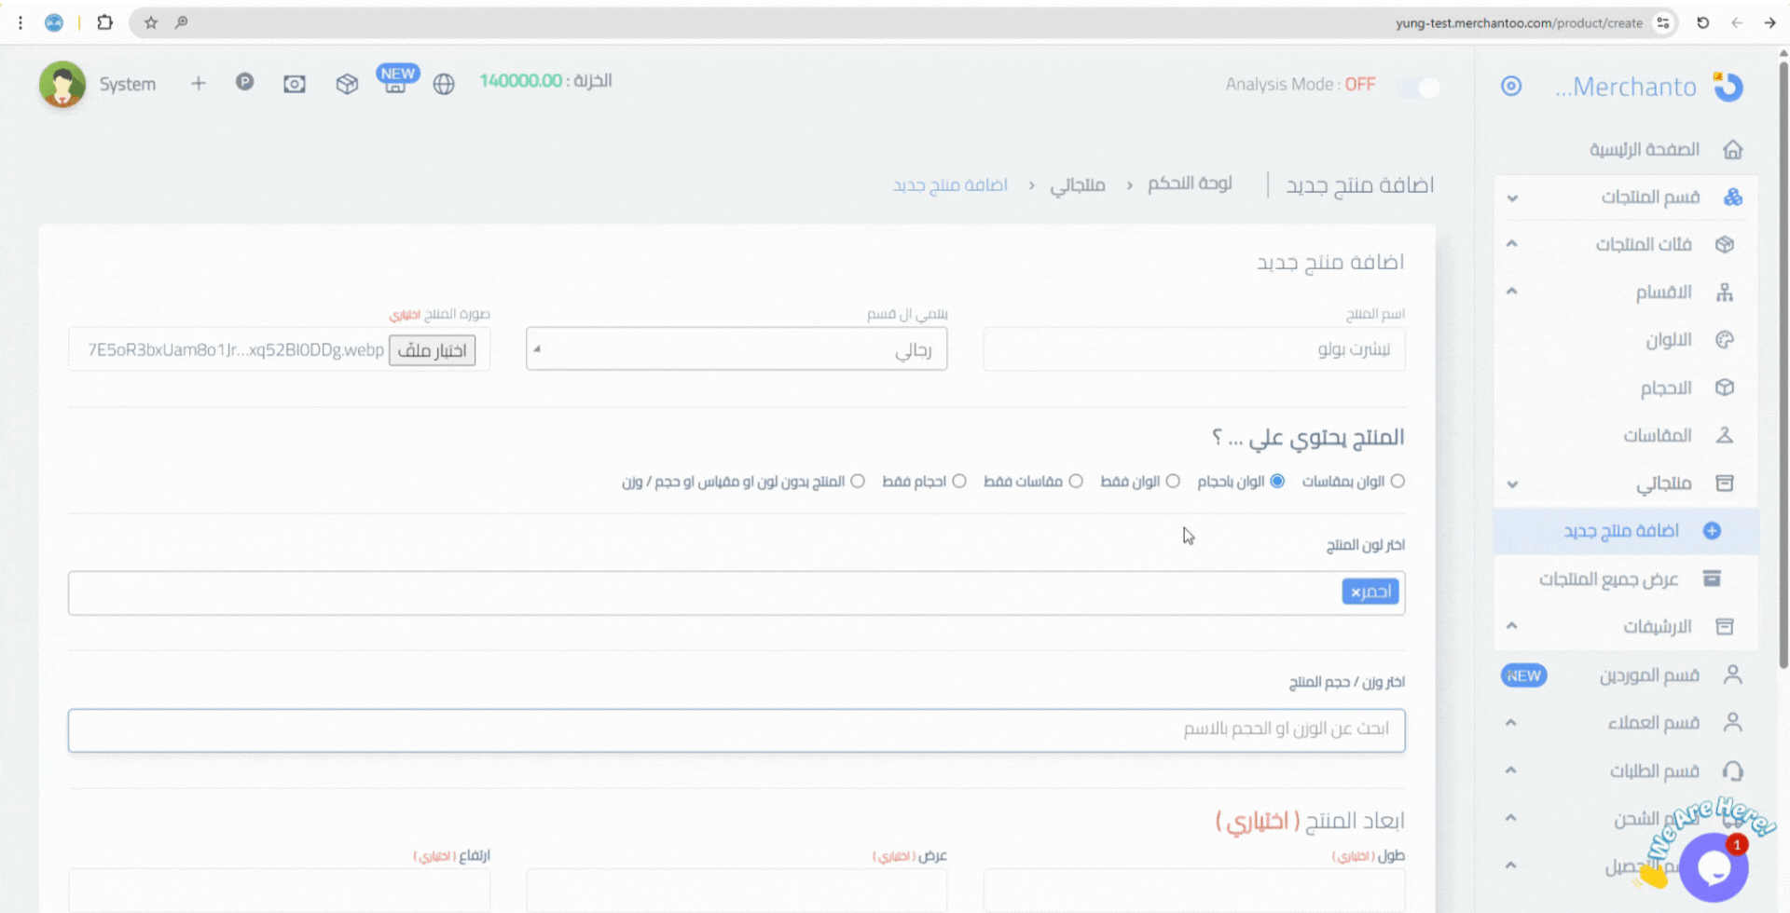Click the المقاسات icon in sidebar
Viewport: 1790px width, 913px height.
[1725, 435]
